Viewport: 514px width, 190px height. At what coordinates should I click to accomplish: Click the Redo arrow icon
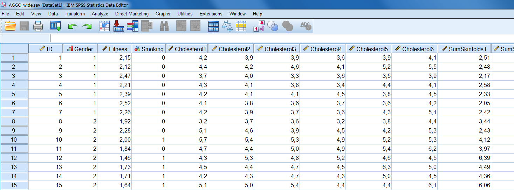87,26
